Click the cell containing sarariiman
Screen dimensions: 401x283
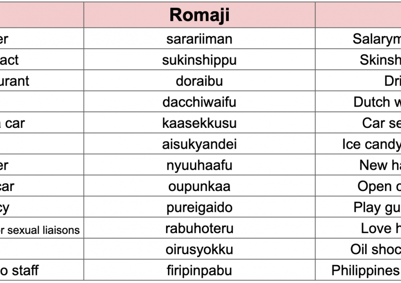[x=199, y=39]
